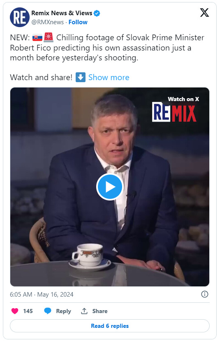Click the share upload arrow icon
Screen dimensions: 222x341
click(x=84, y=311)
